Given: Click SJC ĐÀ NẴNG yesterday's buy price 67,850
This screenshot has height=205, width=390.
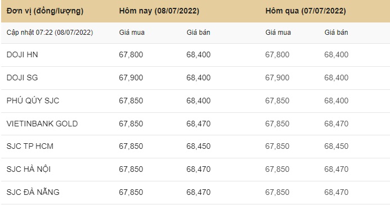Looking at the screenshot, I should 277,192.
